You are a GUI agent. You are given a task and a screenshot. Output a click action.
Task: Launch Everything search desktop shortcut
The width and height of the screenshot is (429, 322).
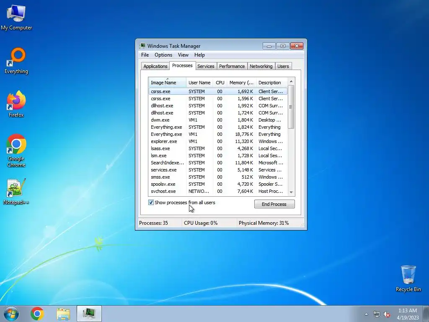16,61
